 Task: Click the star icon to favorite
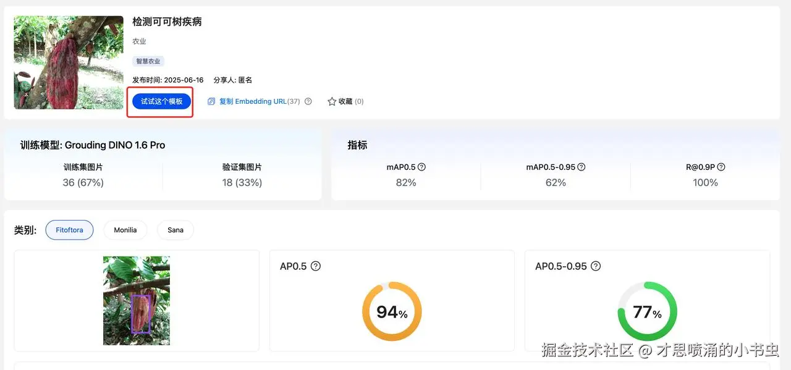332,101
